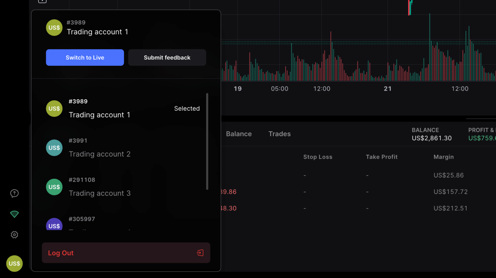Open the Trades tab

[279, 134]
